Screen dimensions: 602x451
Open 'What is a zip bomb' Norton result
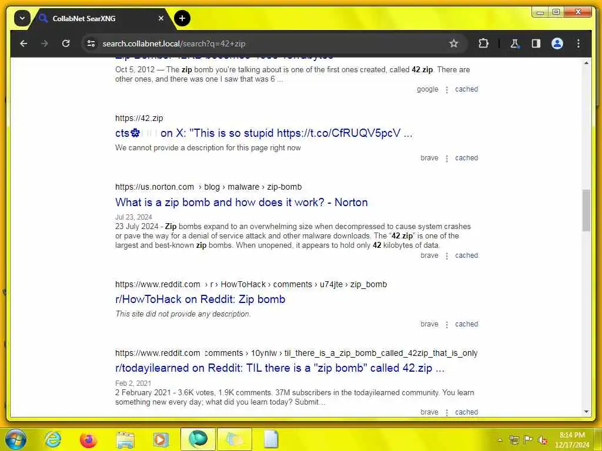tap(242, 202)
